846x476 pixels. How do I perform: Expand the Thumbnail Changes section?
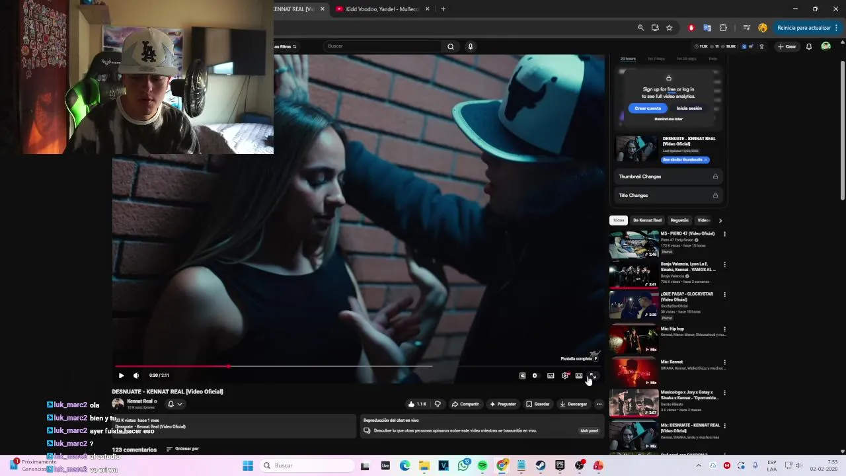668,177
